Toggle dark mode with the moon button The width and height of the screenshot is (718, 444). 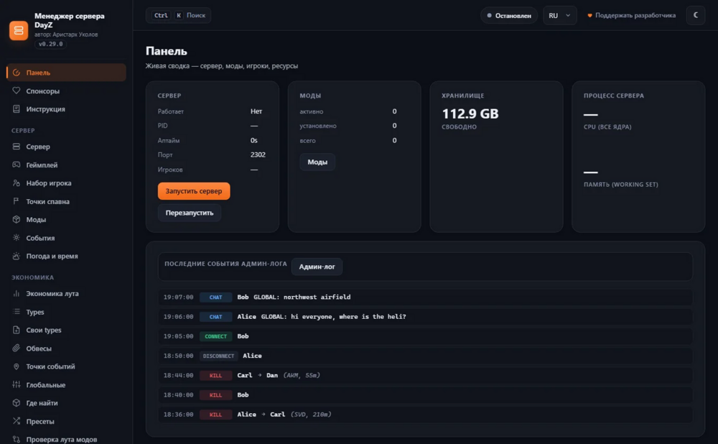click(696, 15)
